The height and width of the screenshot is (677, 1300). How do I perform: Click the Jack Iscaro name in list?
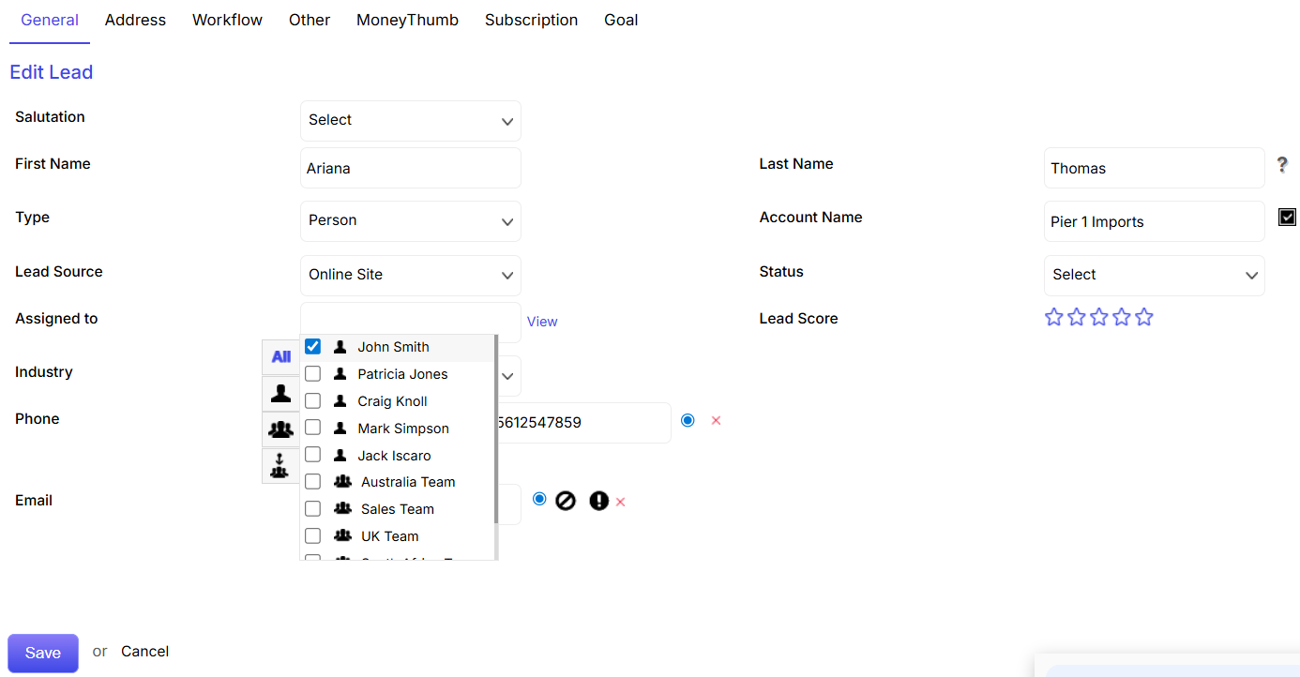coord(394,456)
